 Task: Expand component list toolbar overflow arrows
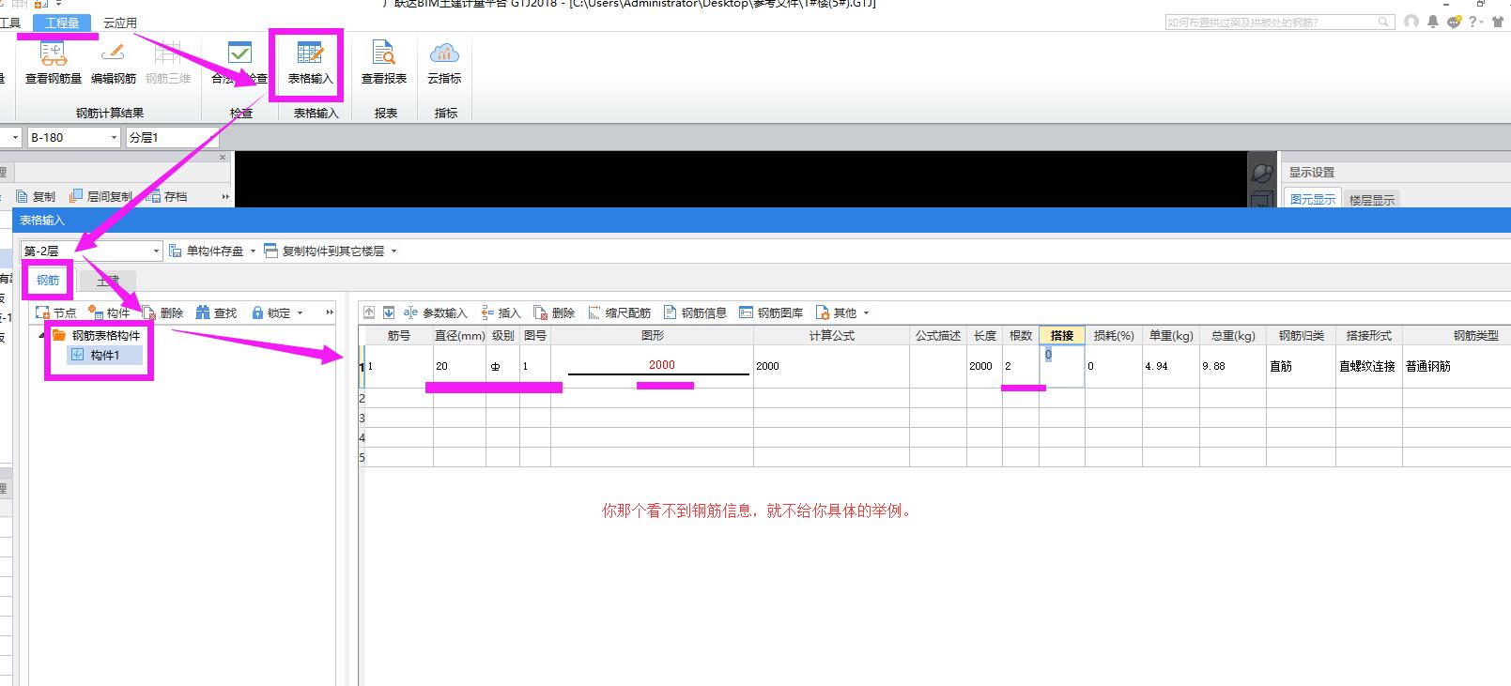coord(225,196)
